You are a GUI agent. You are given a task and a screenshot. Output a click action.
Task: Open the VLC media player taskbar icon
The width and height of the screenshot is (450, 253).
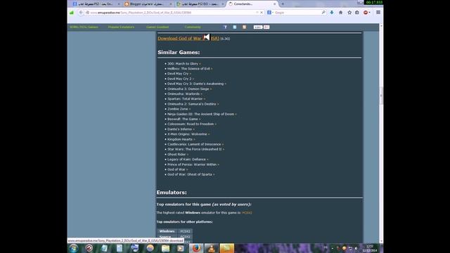(212, 248)
